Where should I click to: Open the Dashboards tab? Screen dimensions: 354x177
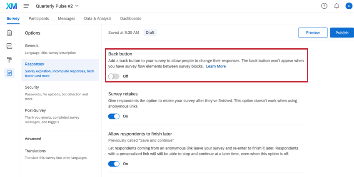[130, 18]
